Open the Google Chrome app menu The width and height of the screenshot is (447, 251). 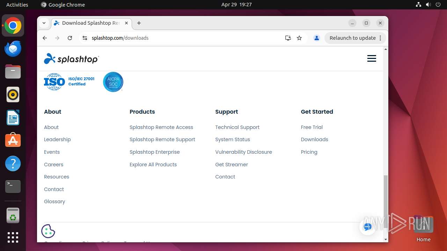click(63, 5)
